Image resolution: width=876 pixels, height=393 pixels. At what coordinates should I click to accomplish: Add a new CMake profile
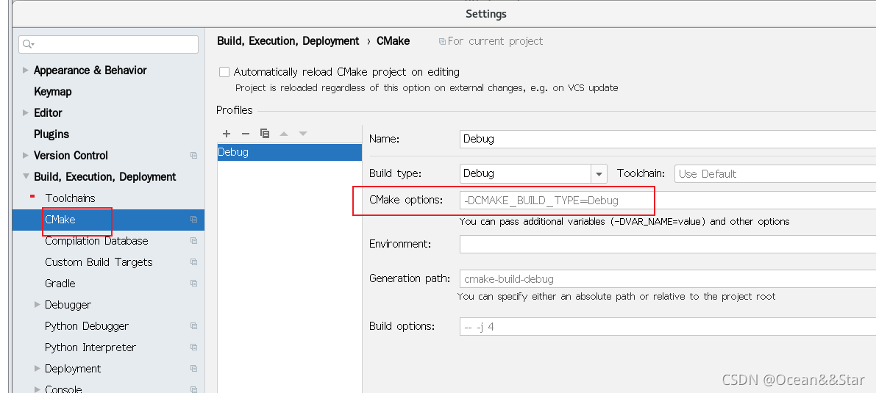(x=227, y=134)
